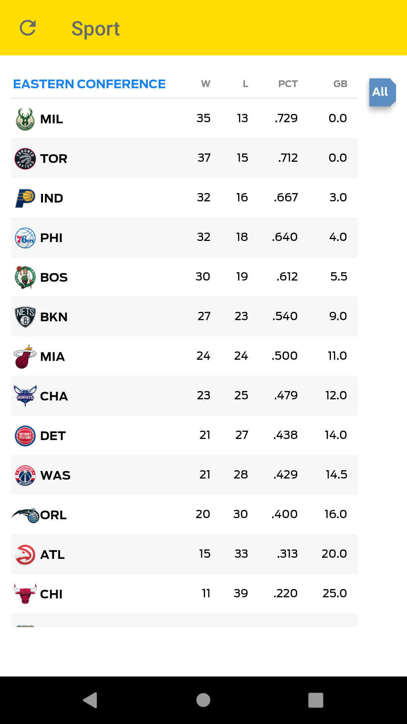Image resolution: width=407 pixels, height=724 pixels.
Task: Tap the GB column header
Action: [340, 84]
